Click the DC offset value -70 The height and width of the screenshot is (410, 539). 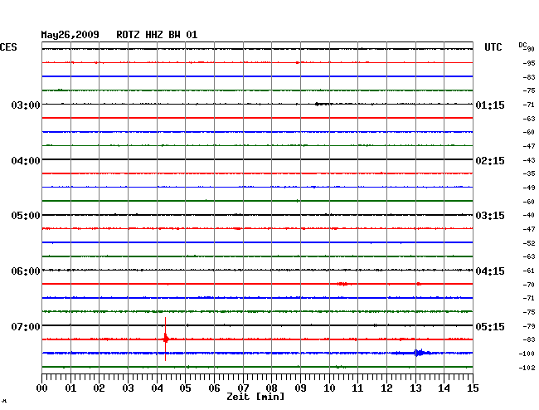coord(529,285)
